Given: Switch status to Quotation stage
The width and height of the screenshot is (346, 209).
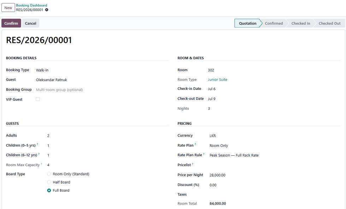Looking at the screenshot, I should [x=247, y=23].
